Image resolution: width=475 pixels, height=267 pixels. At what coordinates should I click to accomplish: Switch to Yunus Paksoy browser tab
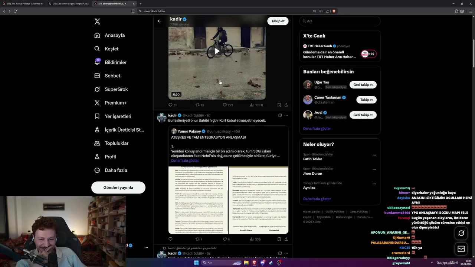tap(23, 3)
